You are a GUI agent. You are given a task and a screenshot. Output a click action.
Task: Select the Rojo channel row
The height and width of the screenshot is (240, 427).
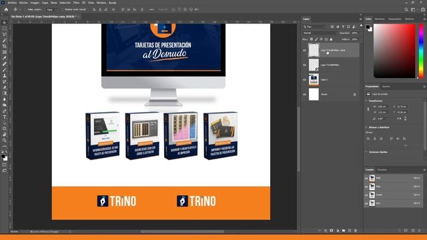[394, 187]
